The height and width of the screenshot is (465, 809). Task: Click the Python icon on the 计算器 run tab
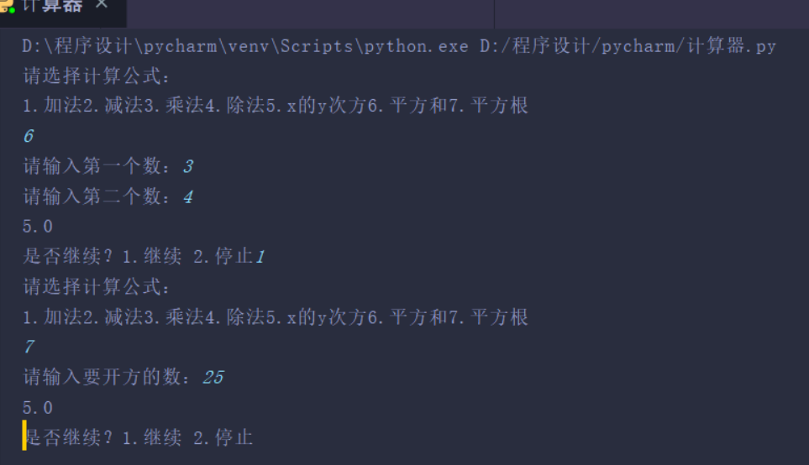point(7,6)
